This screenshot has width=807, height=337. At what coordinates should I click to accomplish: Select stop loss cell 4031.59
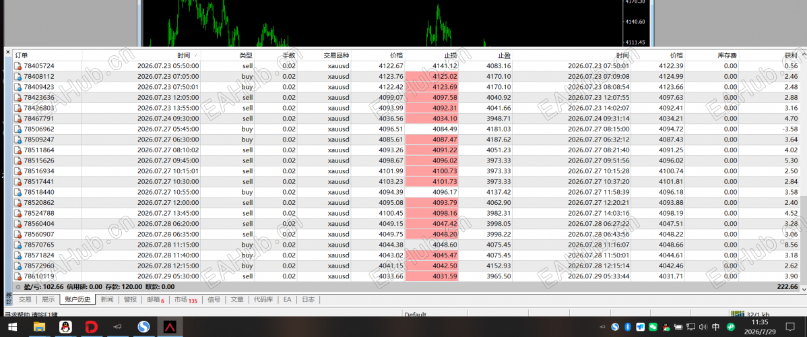coord(432,276)
